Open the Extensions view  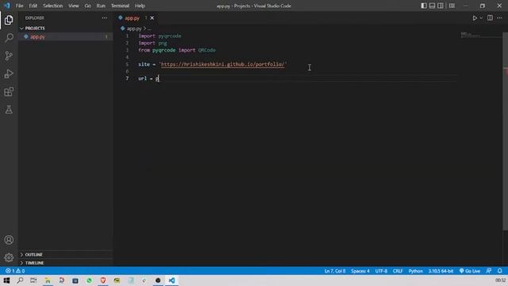pos(9,92)
